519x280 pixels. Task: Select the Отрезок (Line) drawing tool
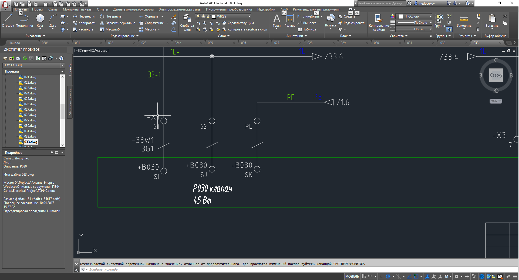[x=8, y=19]
